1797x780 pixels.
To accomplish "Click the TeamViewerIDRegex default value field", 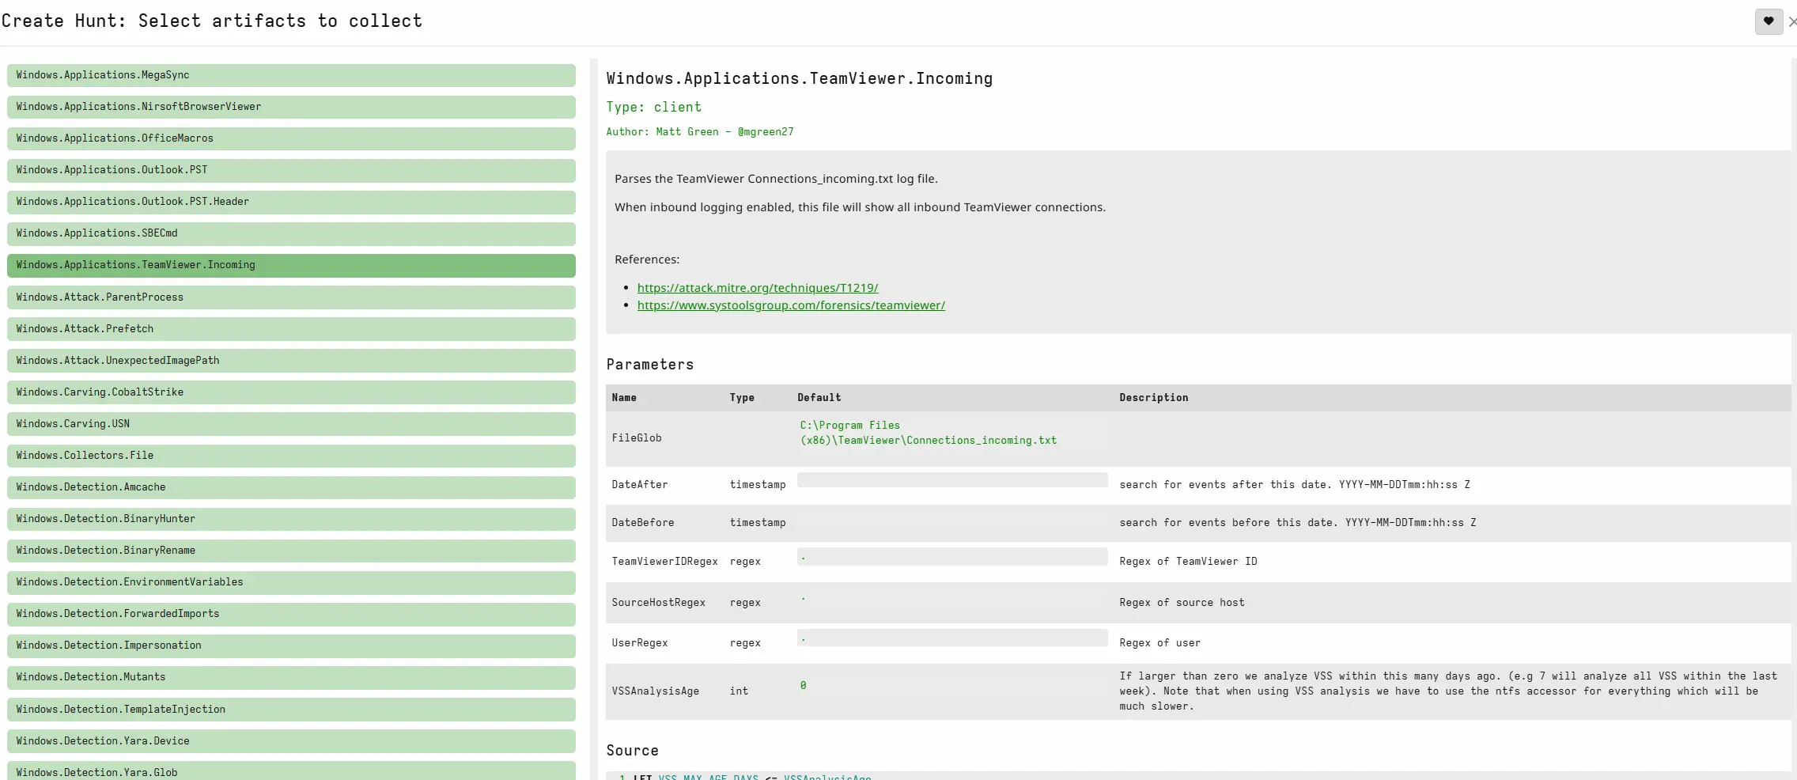I will pyautogui.click(x=952, y=557).
